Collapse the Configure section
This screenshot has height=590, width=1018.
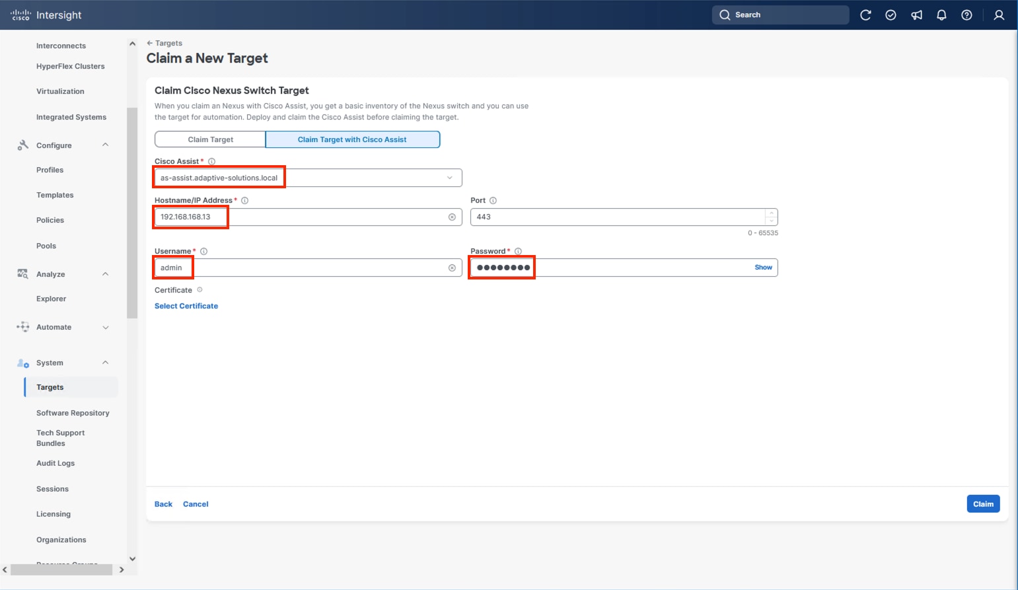coord(105,145)
